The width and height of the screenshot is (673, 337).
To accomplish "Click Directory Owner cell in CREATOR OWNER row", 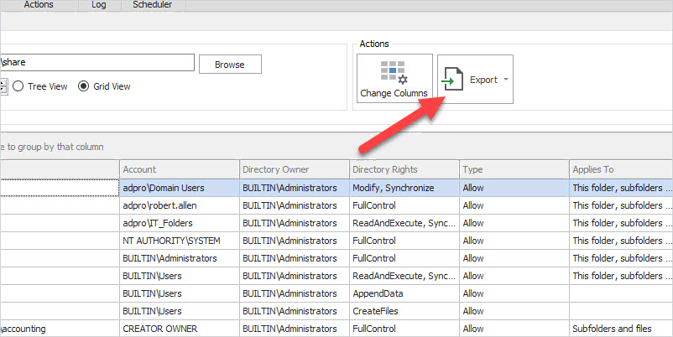I will [x=295, y=329].
